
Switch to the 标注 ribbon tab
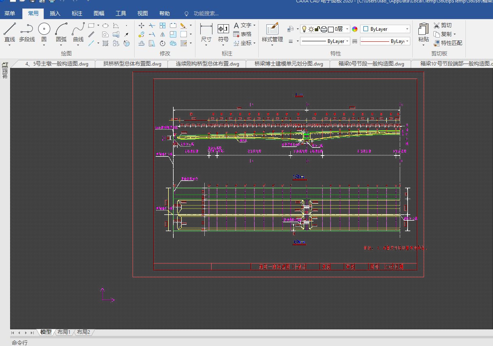click(77, 14)
